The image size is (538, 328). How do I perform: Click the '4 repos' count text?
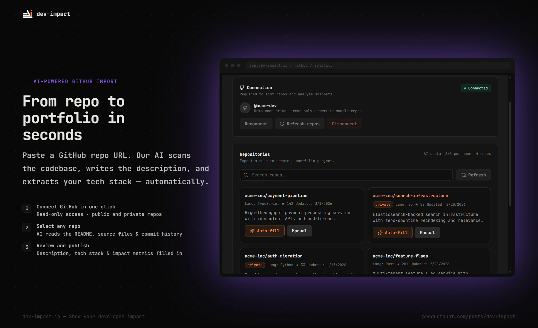click(x=483, y=154)
